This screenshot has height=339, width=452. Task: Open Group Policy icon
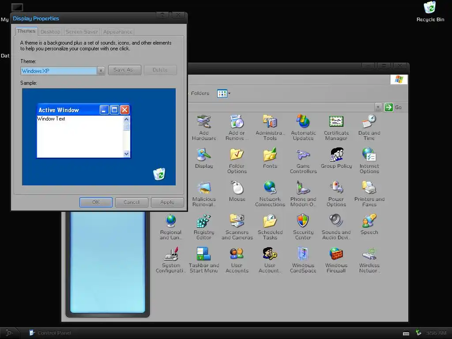(x=336, y=158)
